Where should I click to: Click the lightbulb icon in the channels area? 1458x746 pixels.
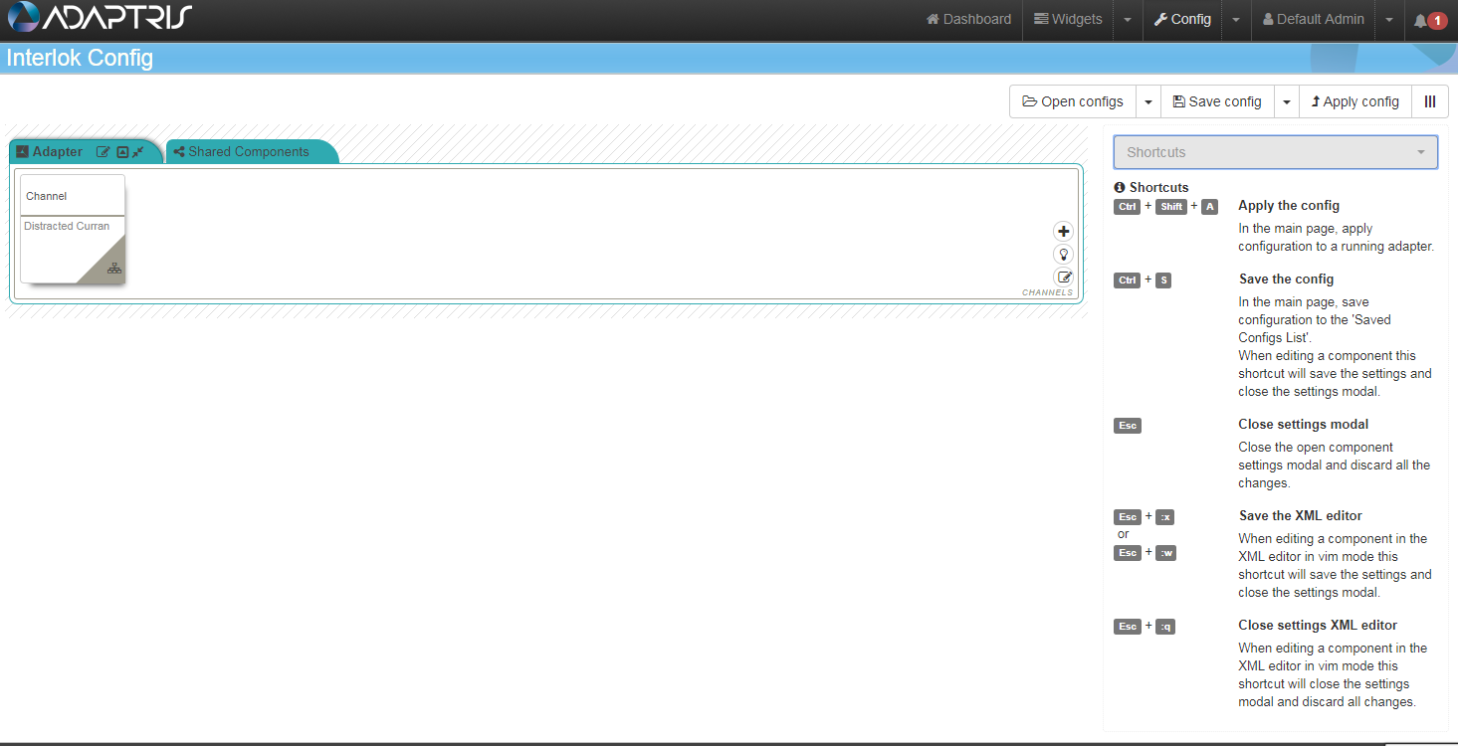coord(1063,255)
